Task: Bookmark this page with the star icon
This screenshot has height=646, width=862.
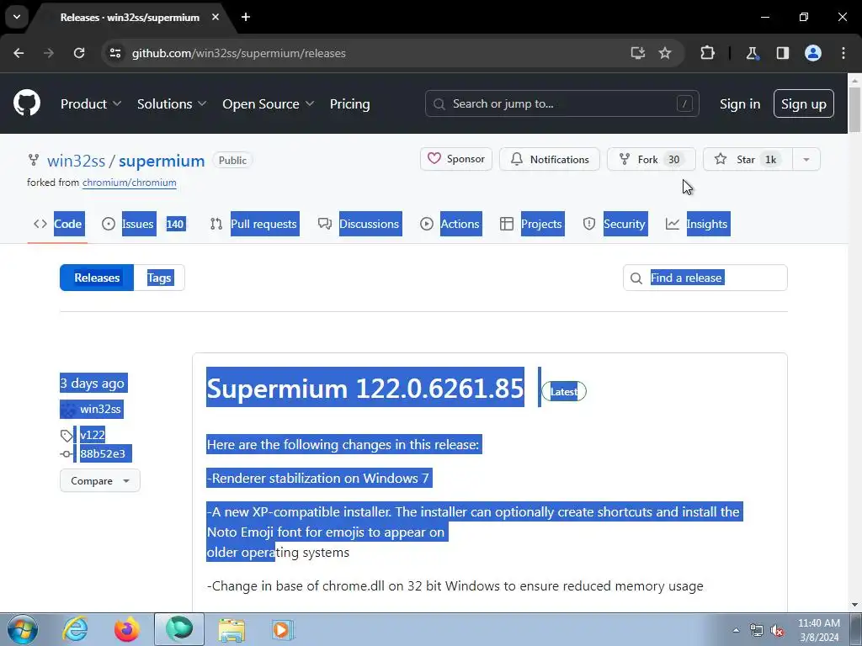Action: pos(665,53)
